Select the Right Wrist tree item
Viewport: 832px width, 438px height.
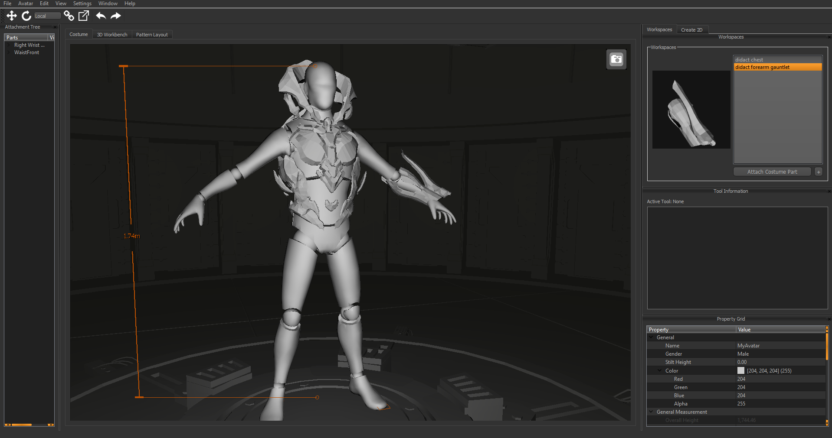pos(29,45)
